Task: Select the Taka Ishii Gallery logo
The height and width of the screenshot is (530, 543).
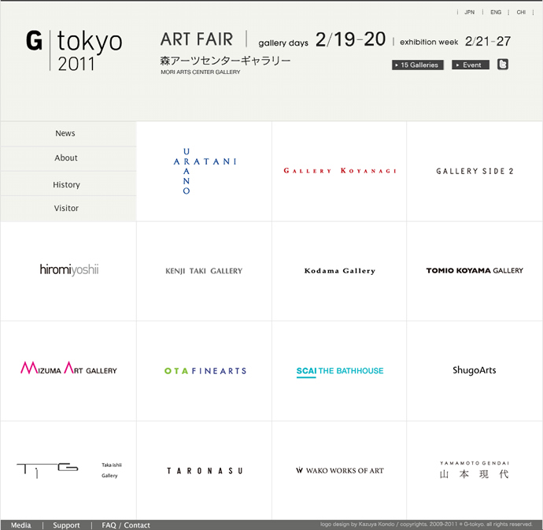Action: 69,470
